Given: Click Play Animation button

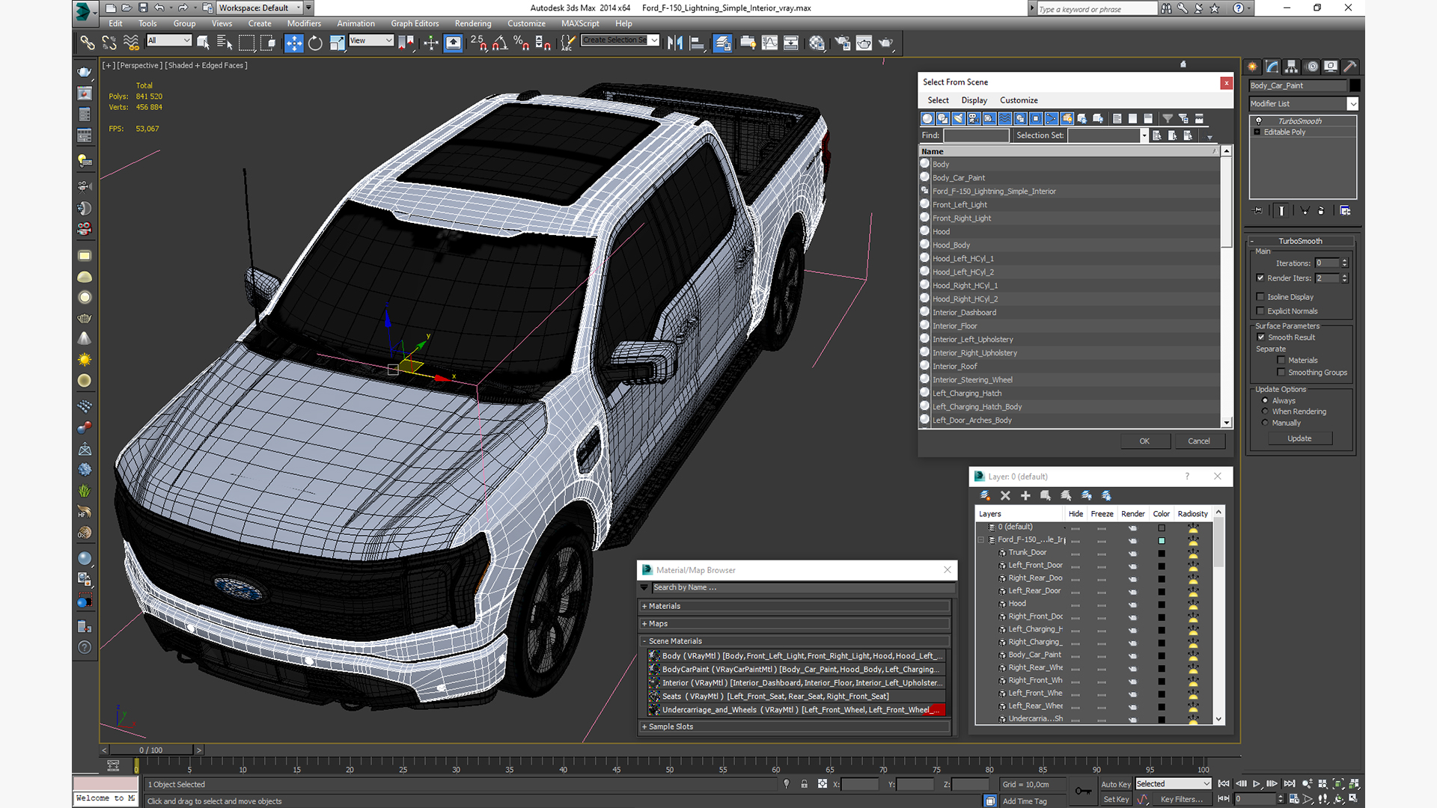Looking at the screenshot, I should point(1256,783).
